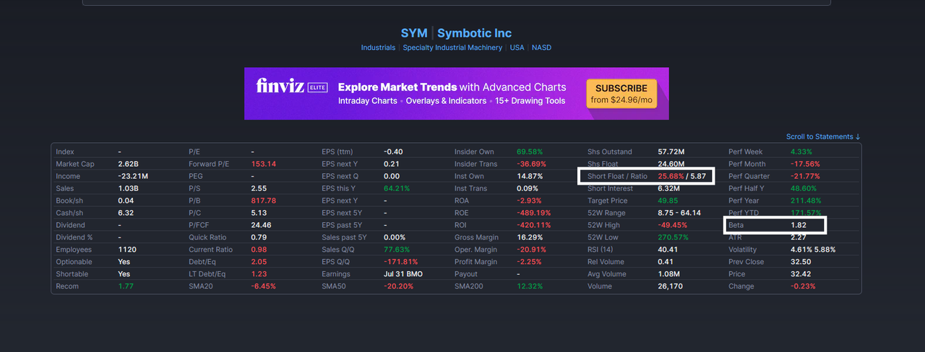
Task: Open the SYM ticker link
Action: (x=413, y=33)
